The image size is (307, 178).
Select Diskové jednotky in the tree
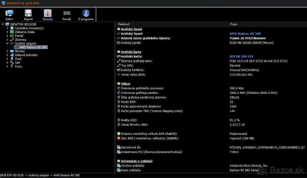pos(26,55)
